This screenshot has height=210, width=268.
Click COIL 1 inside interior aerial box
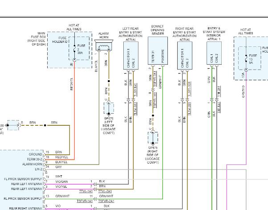click(211, 58)
